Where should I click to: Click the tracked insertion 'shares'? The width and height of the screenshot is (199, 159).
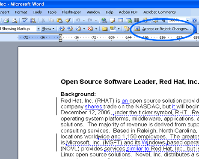pyautogui.click(x=93, y=107)
